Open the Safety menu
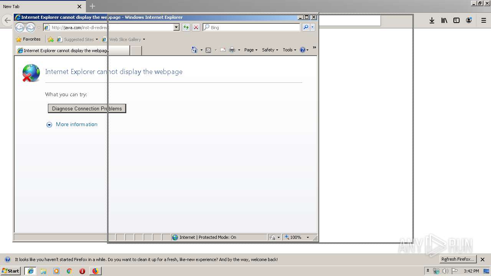Viewport: 491px width, 276px height. click(x=270, y=50)
